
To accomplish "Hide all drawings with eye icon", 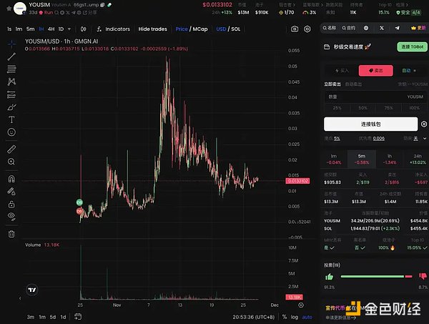I will click(x=11, y=217).
